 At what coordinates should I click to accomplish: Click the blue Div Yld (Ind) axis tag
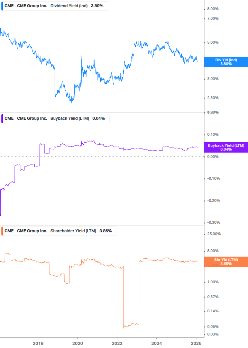pos(226,62)
